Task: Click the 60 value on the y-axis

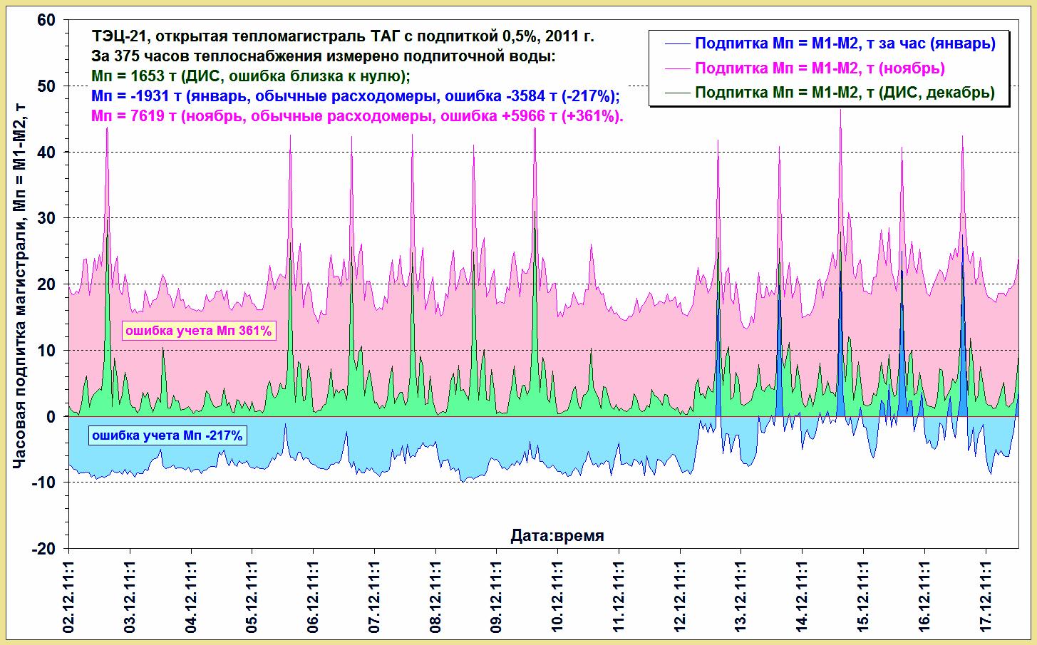Action: (x=46, y=20)
